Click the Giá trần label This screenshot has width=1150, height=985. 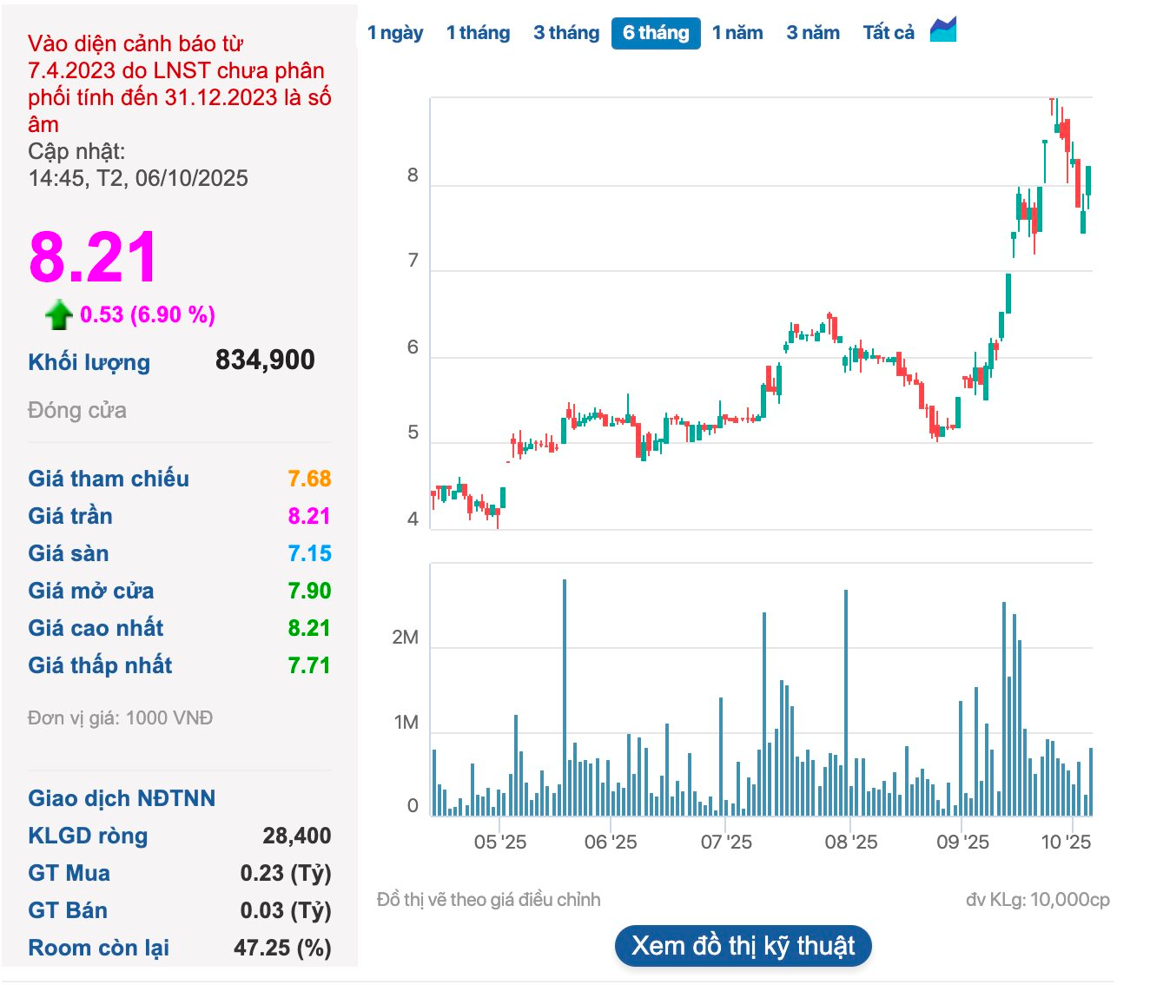(x=70, y=516)
